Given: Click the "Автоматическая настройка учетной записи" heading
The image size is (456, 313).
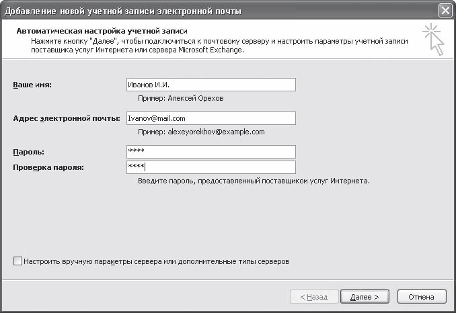Looking at the screenshot, I should (x=101, y=32).
